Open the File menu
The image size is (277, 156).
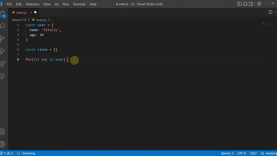(x=9, y=4)
